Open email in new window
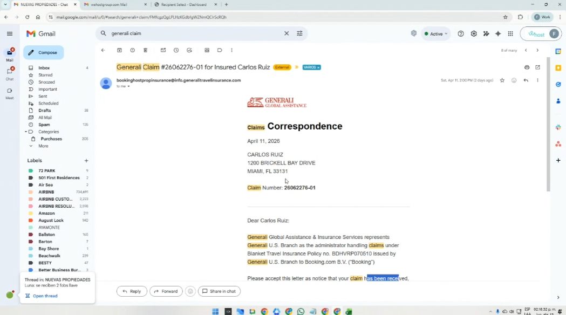 click(538, 67)
